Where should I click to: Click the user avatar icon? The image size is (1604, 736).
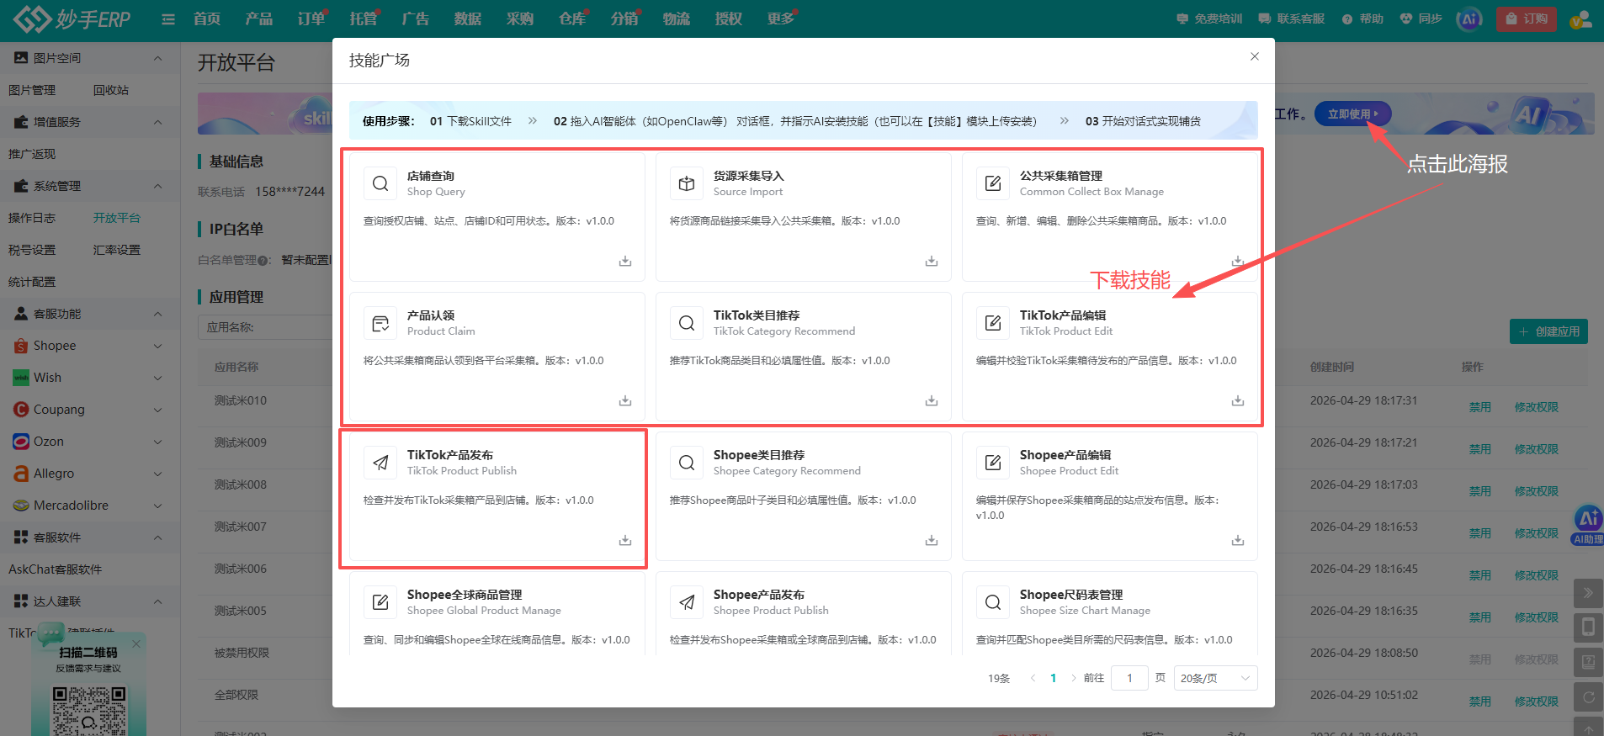pos(1581,19)
